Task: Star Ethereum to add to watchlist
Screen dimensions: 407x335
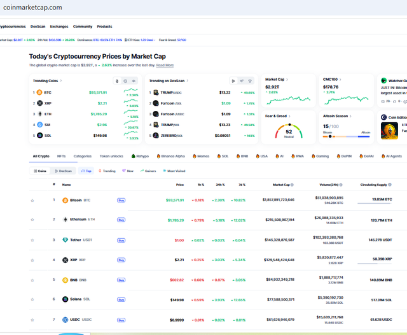Action: 32,220
